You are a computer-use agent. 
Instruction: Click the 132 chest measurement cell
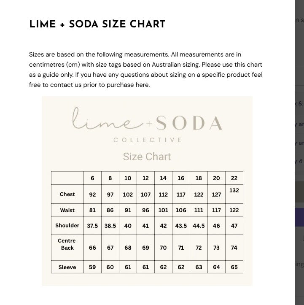tap(234, 190)
